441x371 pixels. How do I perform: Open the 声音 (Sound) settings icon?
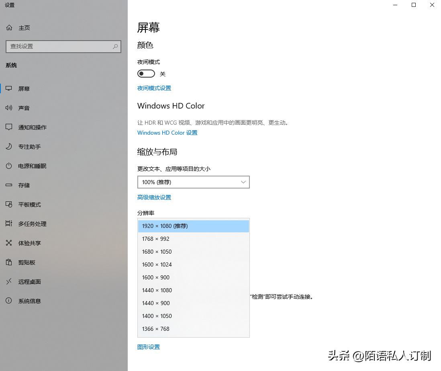click(9, 108)
